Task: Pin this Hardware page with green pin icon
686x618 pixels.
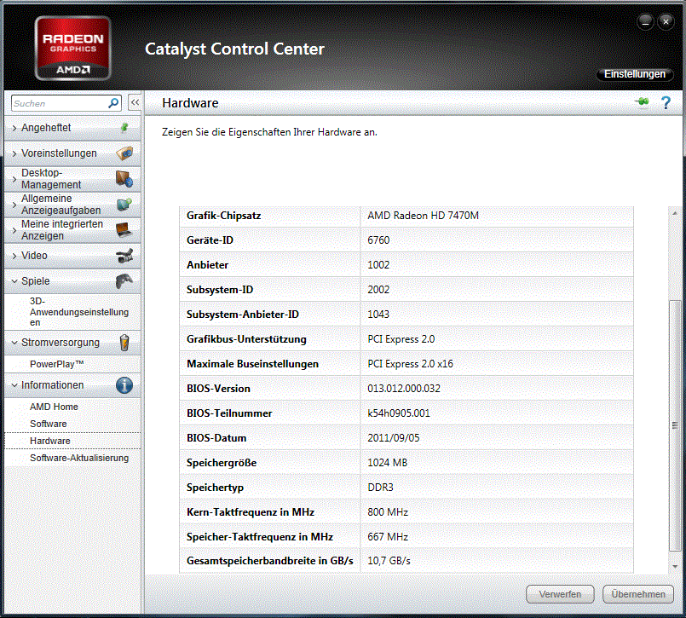Action: 643,102
